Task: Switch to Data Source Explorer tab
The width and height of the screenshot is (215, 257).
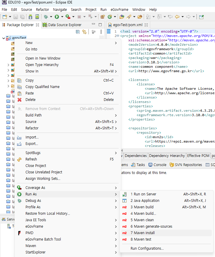Action: (x=62, y=25)
